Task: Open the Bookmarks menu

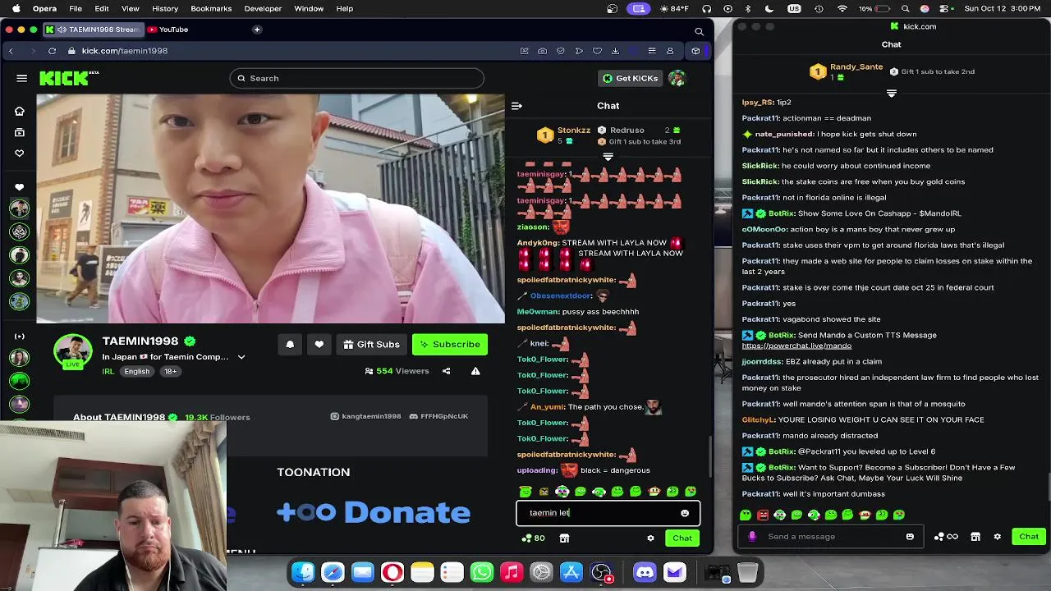Action: pyautogui.click(x=211, y=8)
